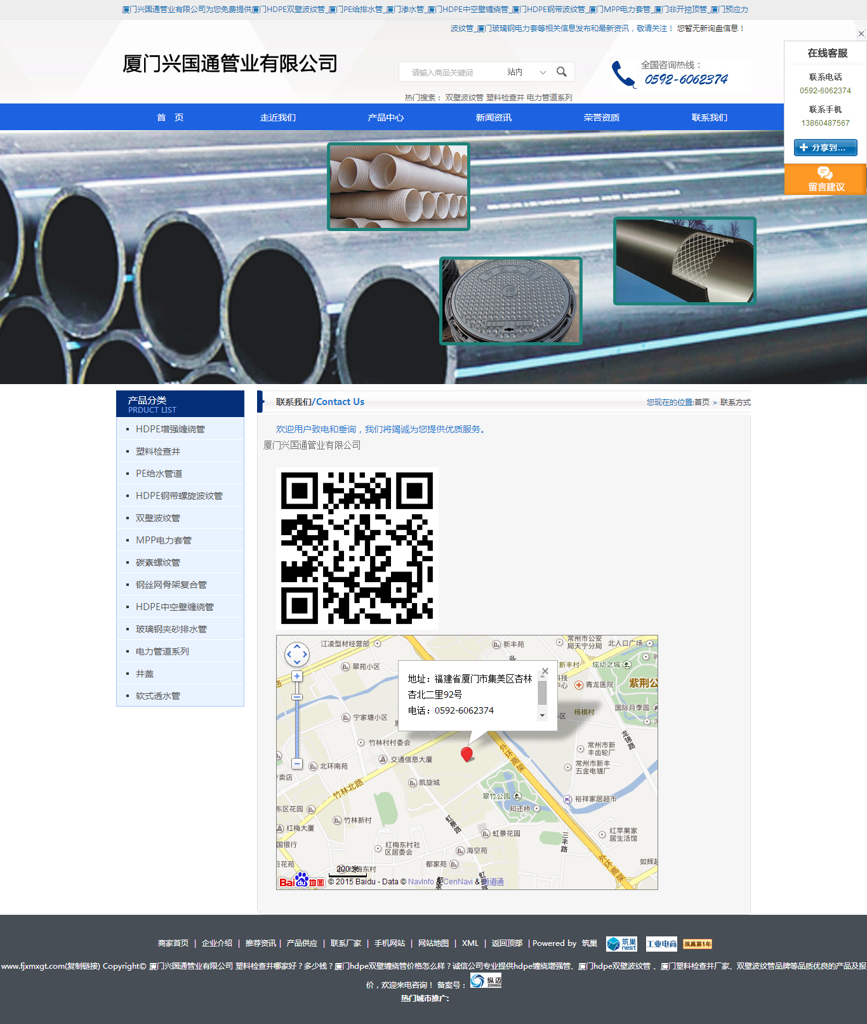Open the 新闻资讯 navigation tab
The width and height of the screenshot is (867, 1024).
point(494,117)
